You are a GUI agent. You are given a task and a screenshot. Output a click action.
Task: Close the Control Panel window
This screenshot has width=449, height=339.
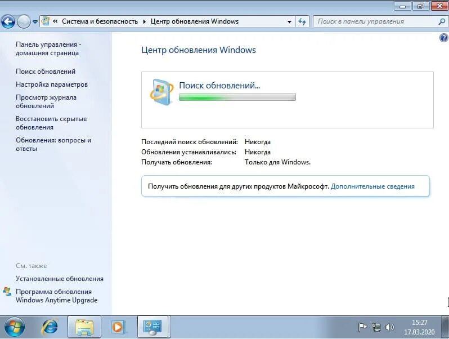[440, 6]
